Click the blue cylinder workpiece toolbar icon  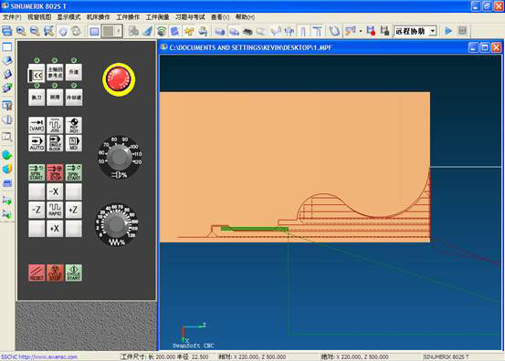click(x=220, y=31)
